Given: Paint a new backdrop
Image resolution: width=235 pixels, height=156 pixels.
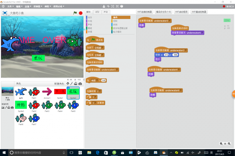Looking at the screenshot, I should 6,107.
